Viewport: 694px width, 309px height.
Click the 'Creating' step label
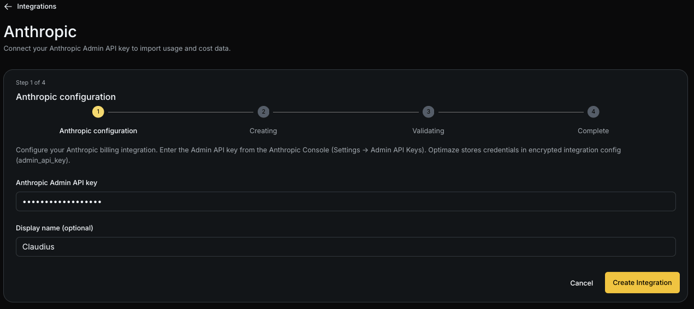pyautogui.click(x=263, y=131)
